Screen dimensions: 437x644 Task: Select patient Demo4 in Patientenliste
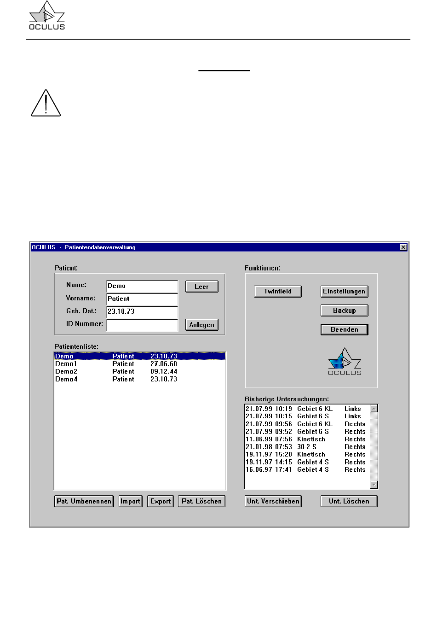tap(140, 379)
